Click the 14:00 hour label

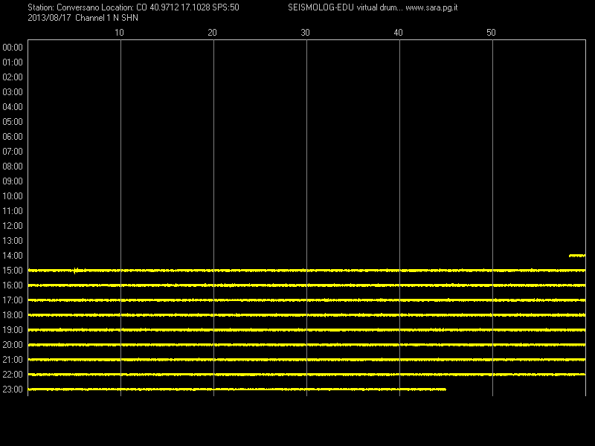[x=13, y=256]
